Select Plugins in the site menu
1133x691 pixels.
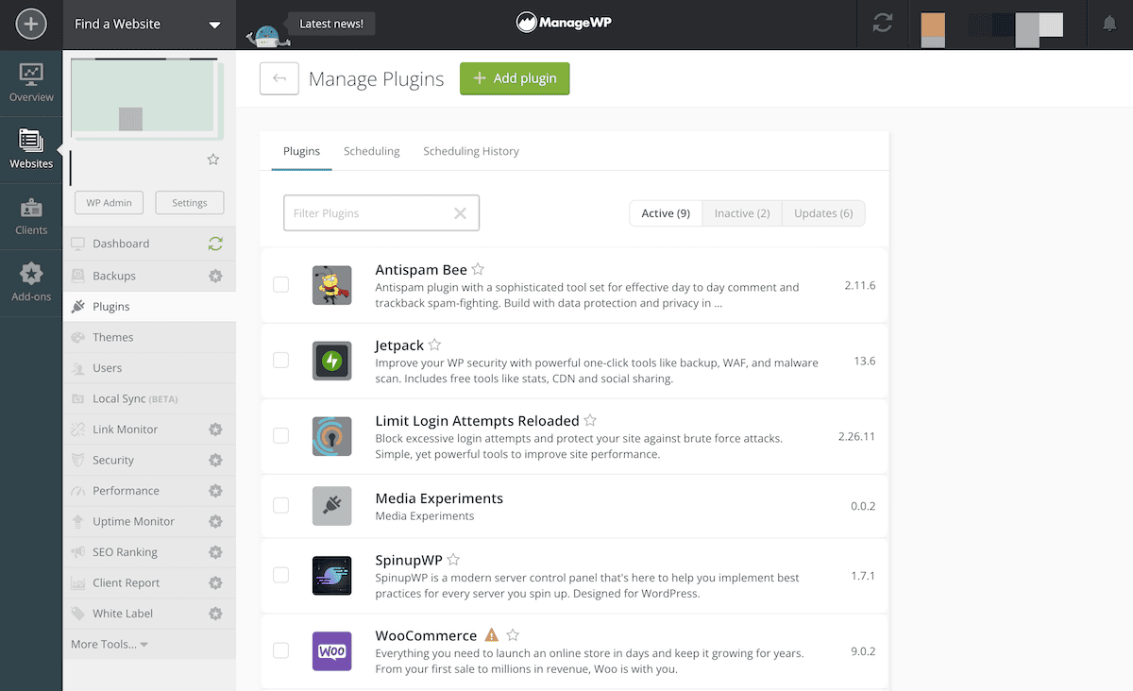[x=149, y=307]
